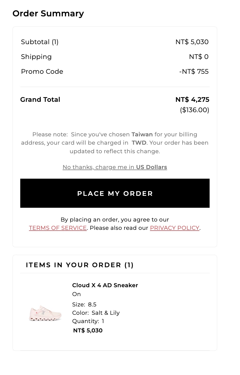Click the pink sneaker product thumbnail
This screenshot has width=240, height=375.
pyautogui.click(x=45, y=313)
